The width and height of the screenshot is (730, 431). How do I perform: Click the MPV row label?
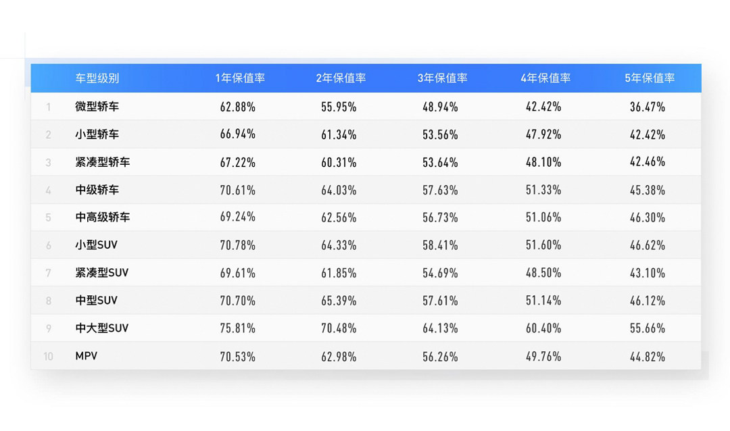(x=87, y=356)
